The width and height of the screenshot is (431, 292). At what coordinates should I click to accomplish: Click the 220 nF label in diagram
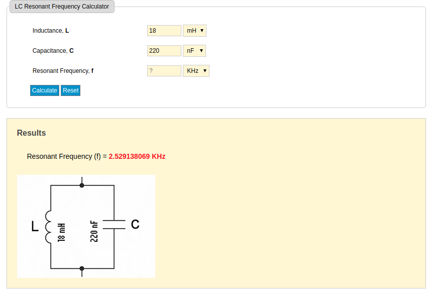click(94, 231)
